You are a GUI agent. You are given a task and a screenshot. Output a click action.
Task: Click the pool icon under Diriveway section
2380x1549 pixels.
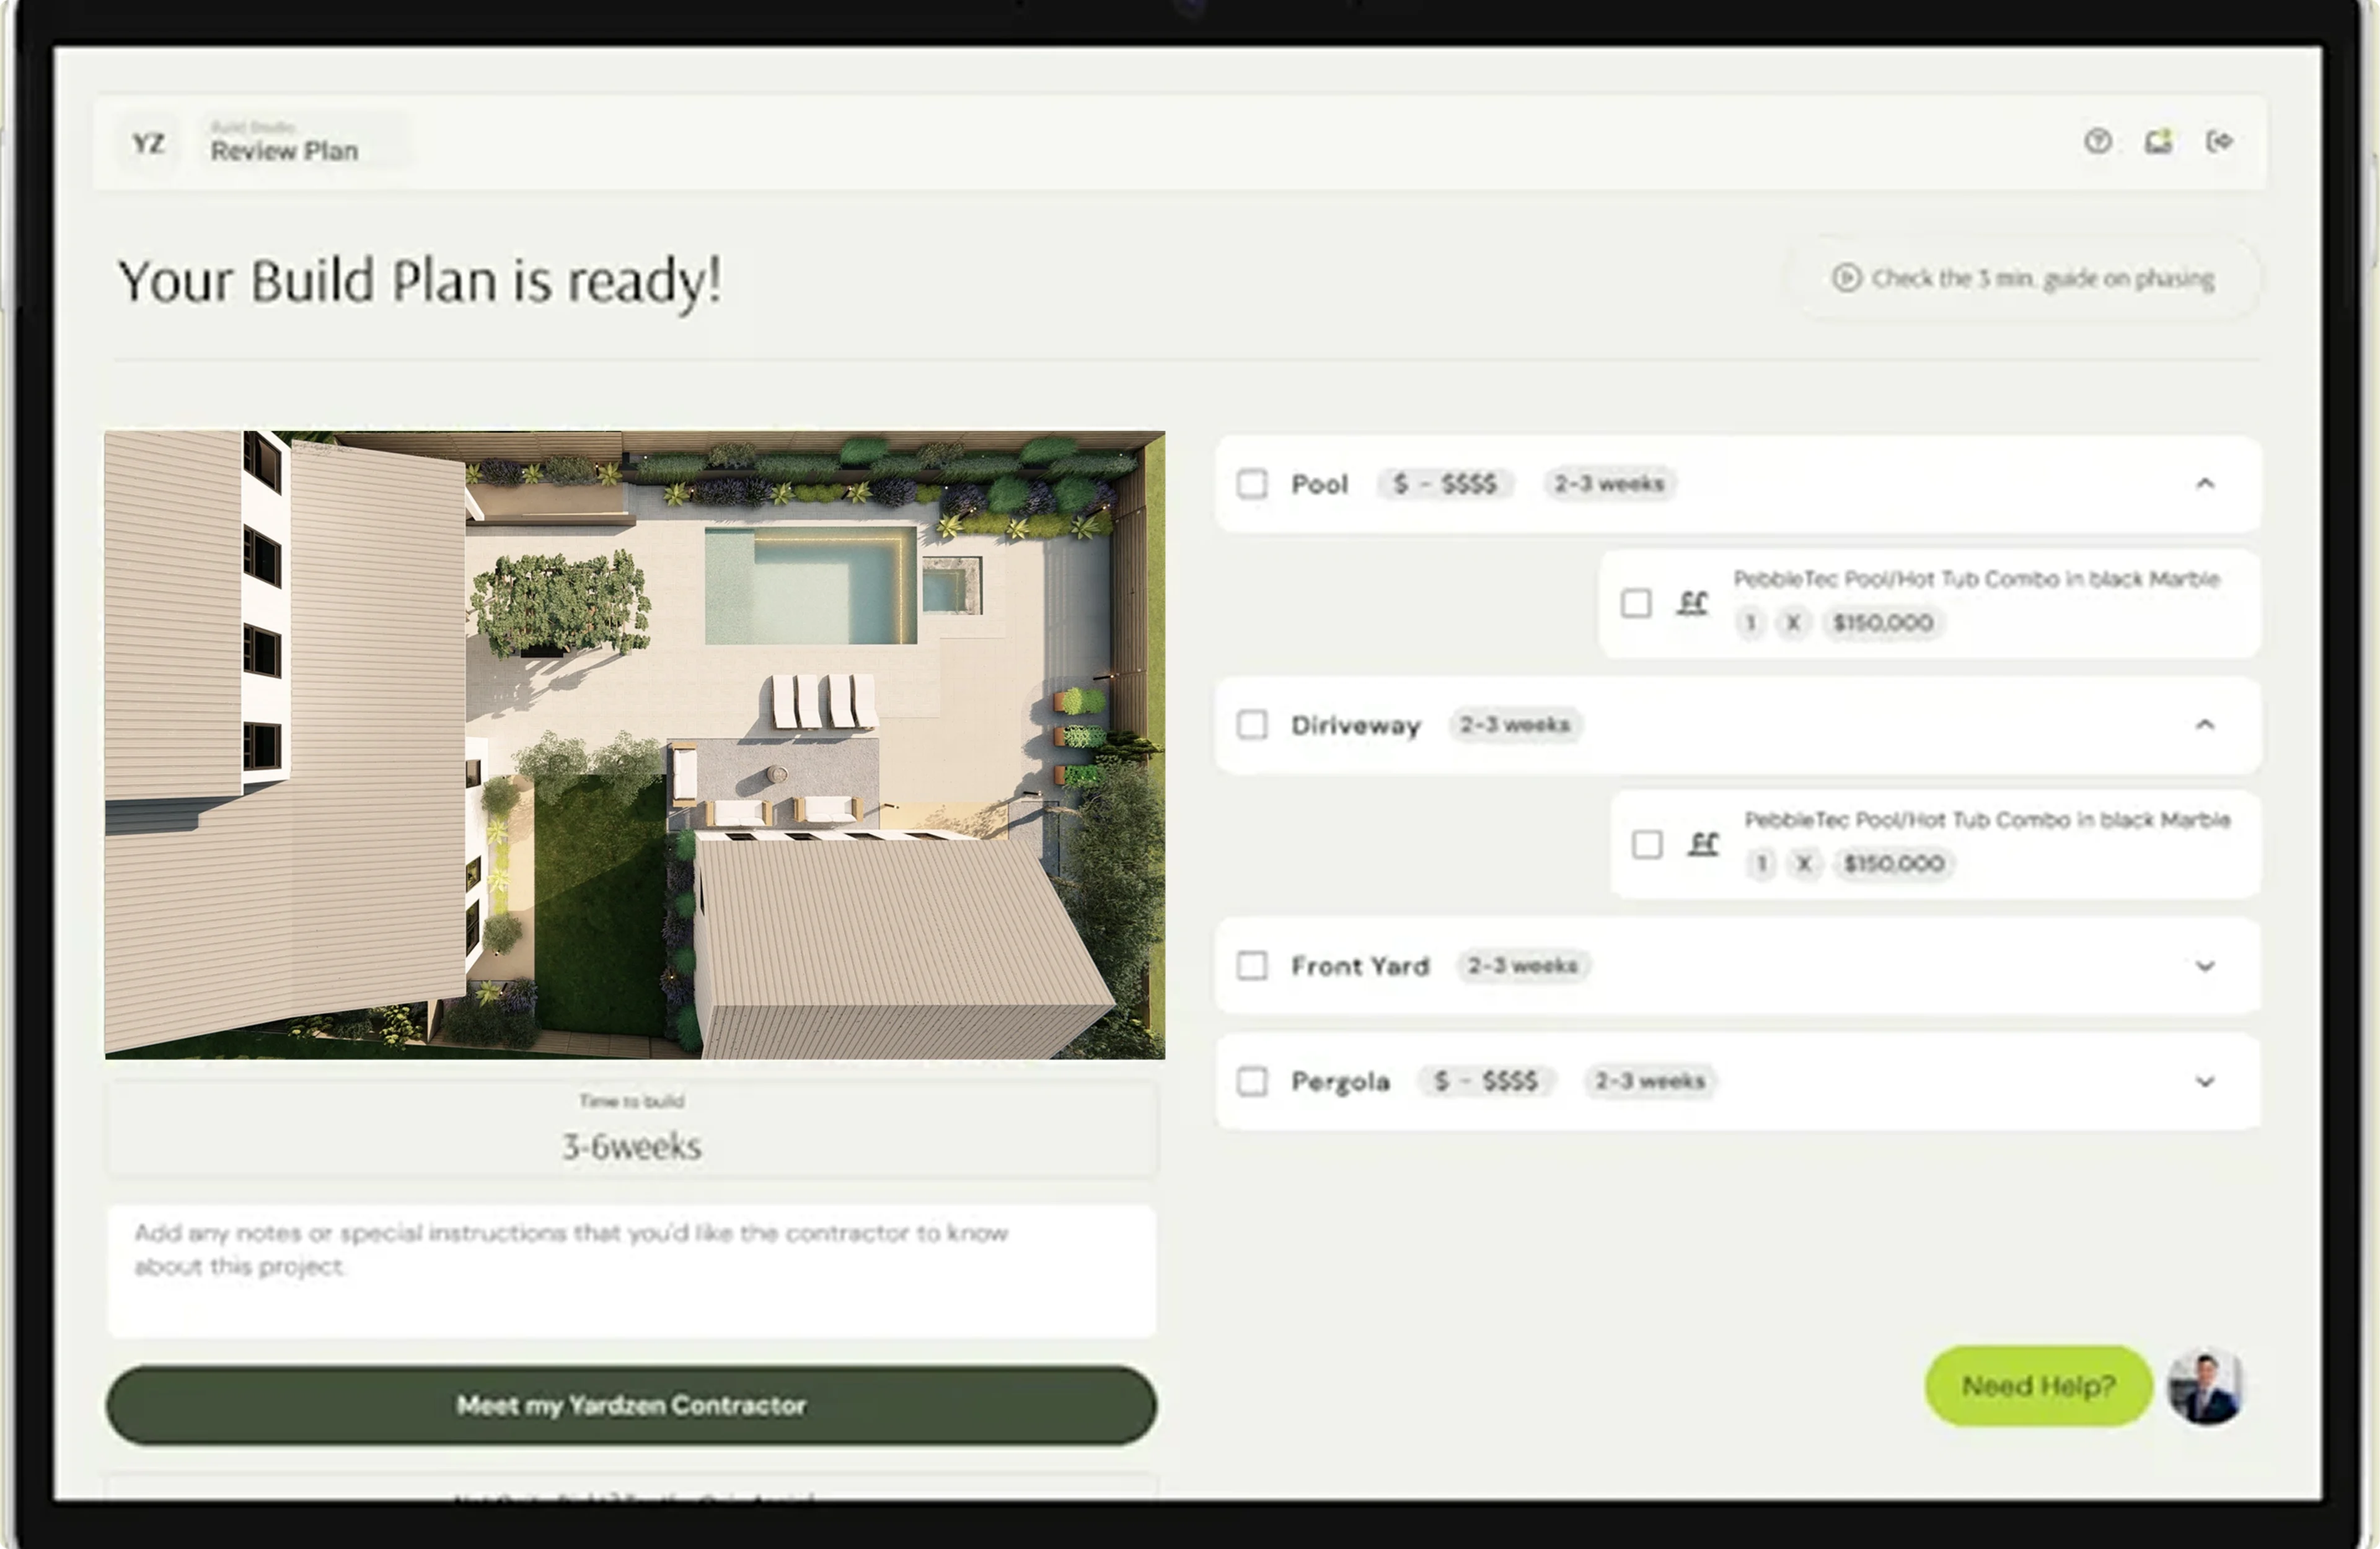[1703, 844]
